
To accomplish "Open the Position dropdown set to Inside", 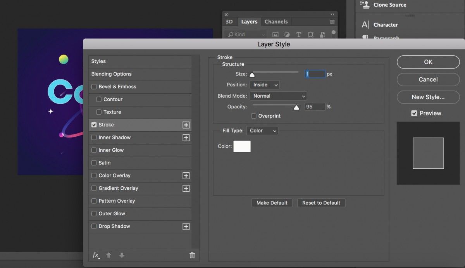I will 264,85.
